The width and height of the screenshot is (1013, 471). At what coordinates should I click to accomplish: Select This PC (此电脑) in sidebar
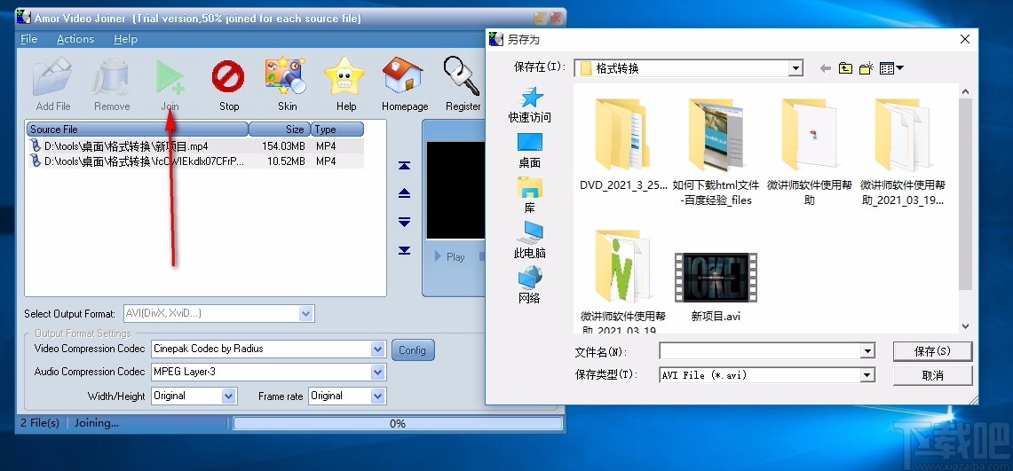click(530, 240)
